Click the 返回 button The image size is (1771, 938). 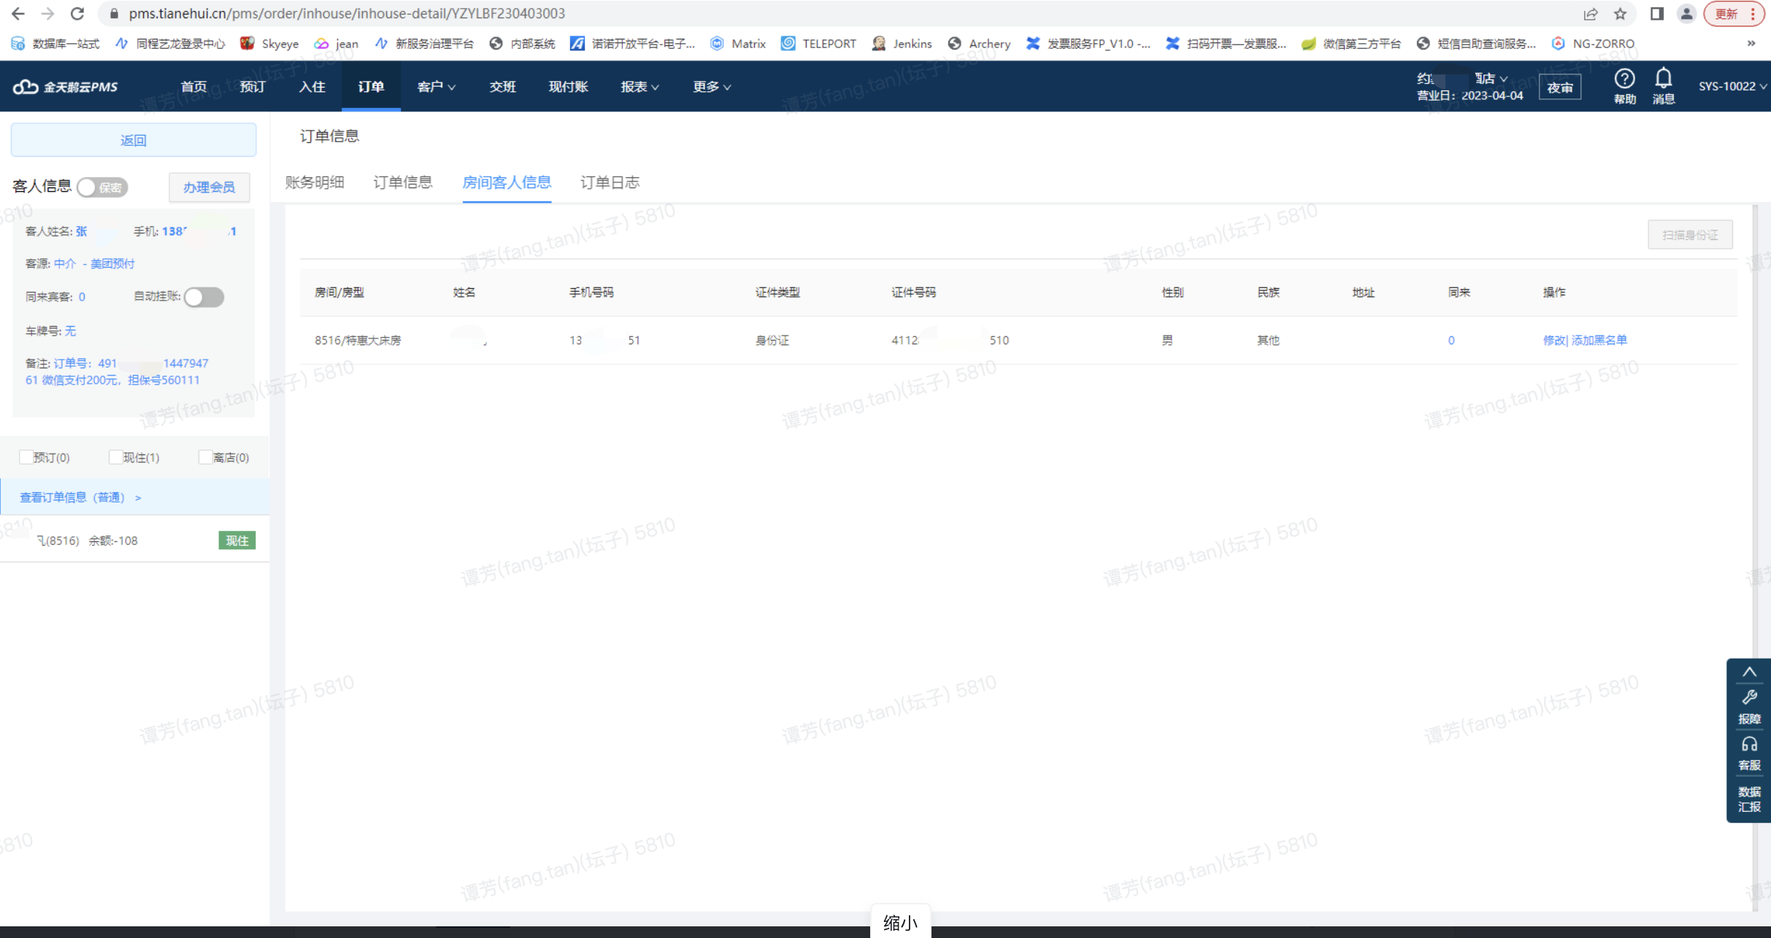(x=134, y=140)
